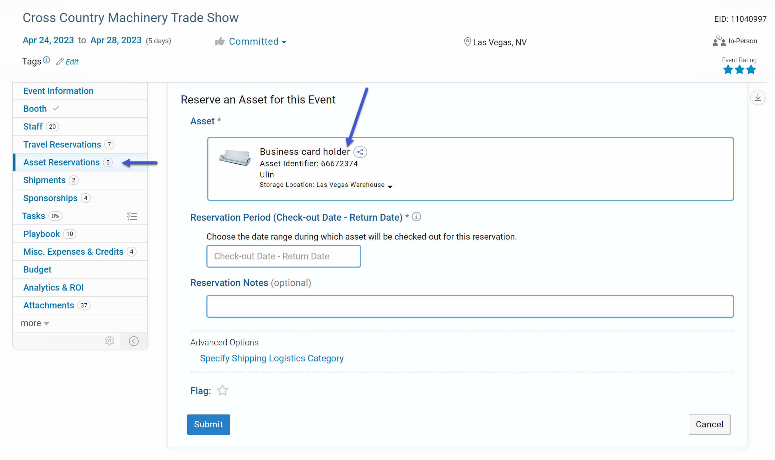This screenshot has height=460, width=775.
Task: Click Submit to save asset reservation
Action: pos(208,424)
